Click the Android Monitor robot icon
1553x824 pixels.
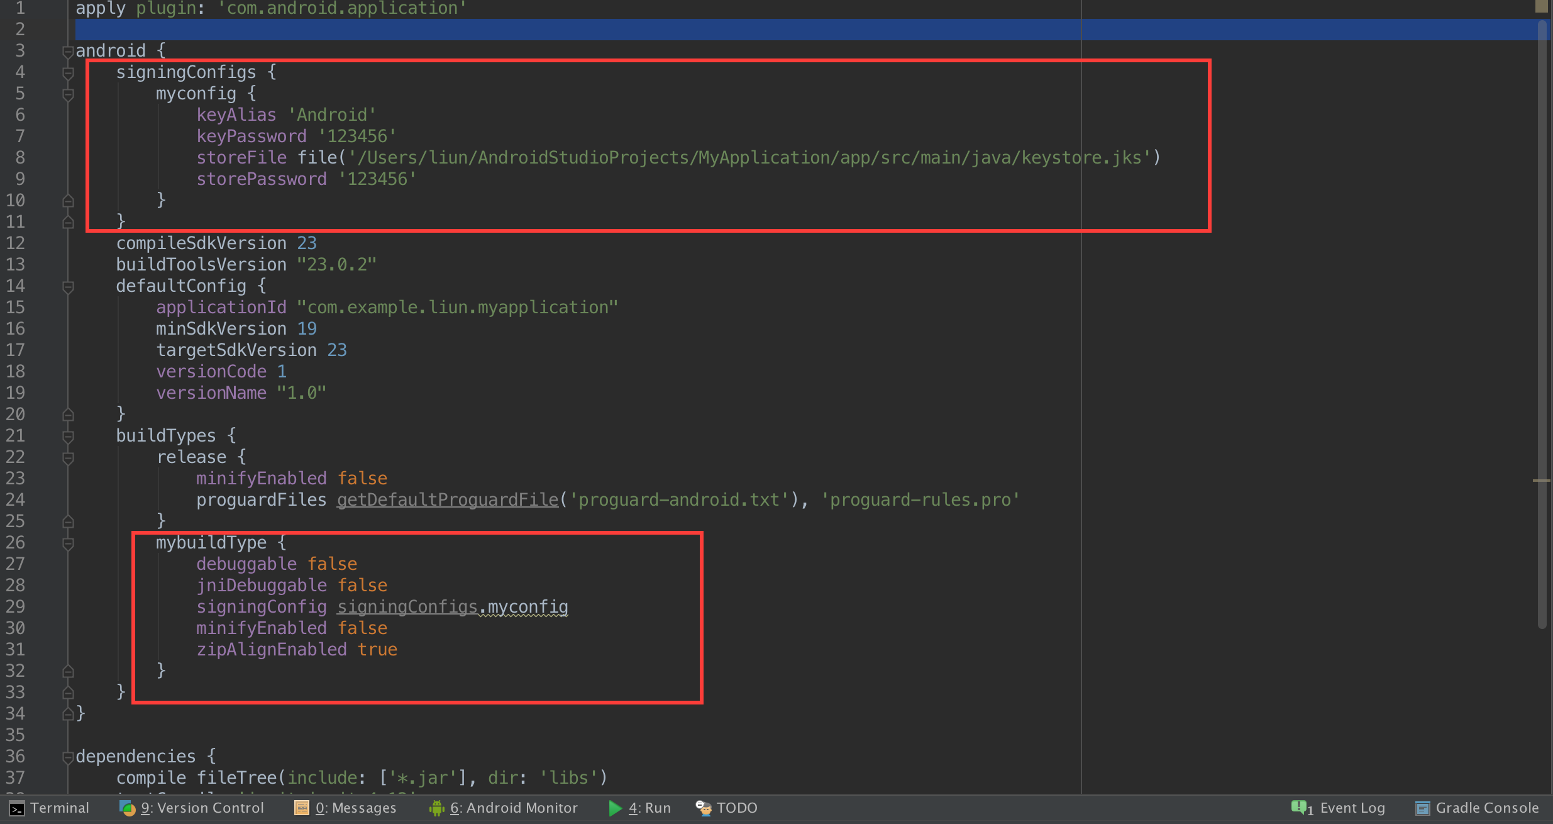coord(436,808)
